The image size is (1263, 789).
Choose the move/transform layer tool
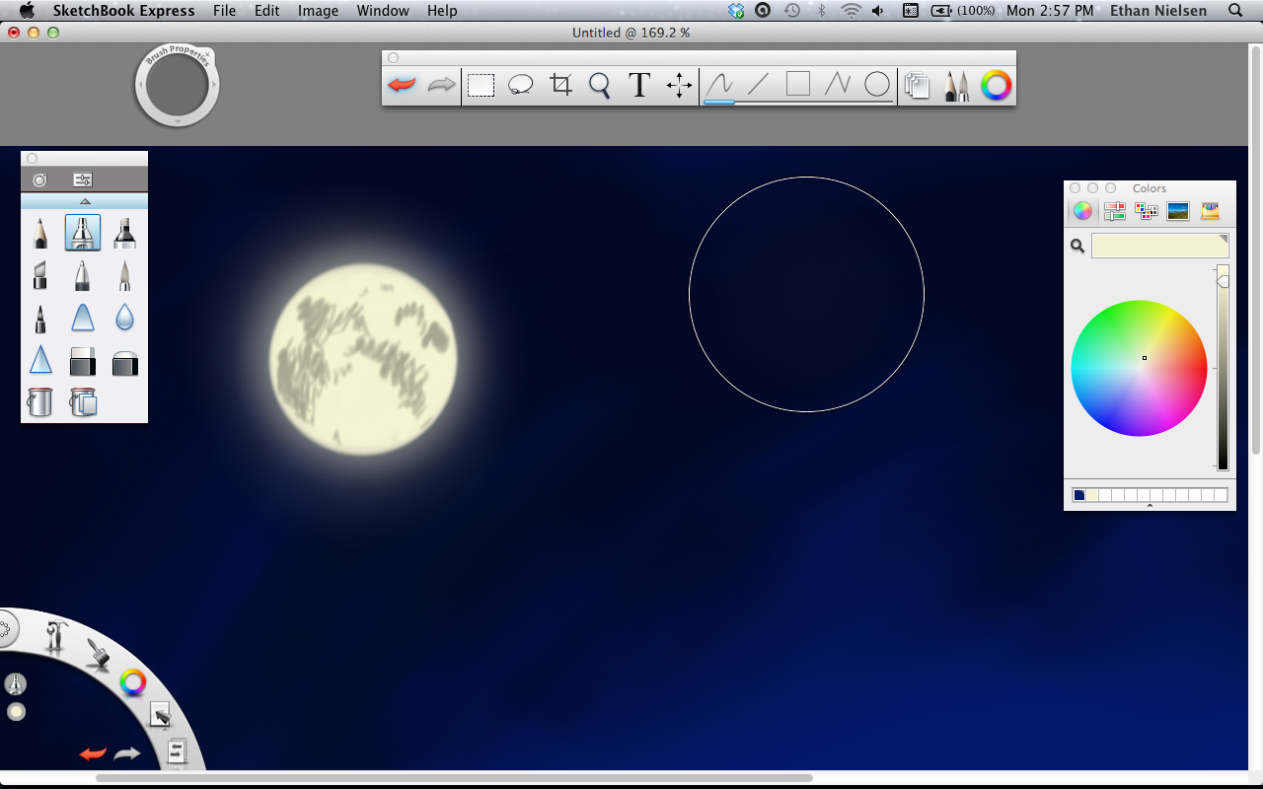[x=679, y=86]
